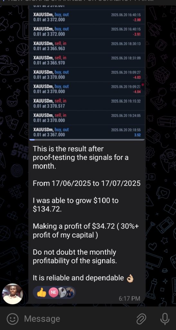The width and height of the screenshot is (176, 330).
Task: Tap the microphone voice message icon
Action: (x=165, y=319)
